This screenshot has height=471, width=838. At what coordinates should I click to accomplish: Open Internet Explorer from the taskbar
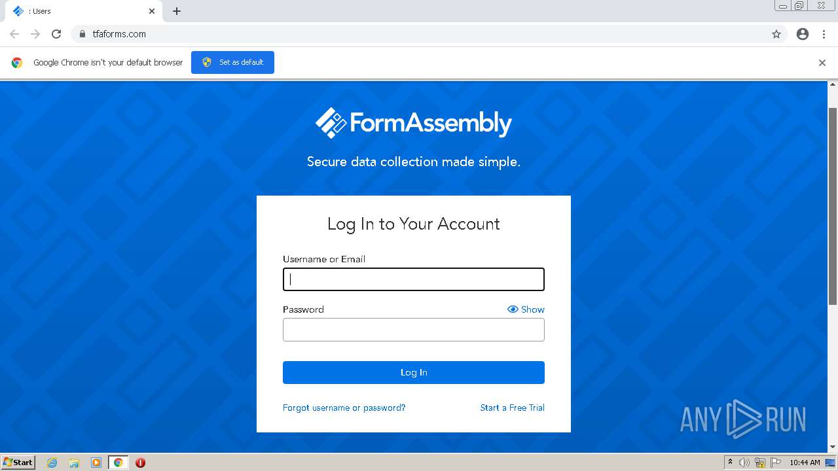pos(52,462)
